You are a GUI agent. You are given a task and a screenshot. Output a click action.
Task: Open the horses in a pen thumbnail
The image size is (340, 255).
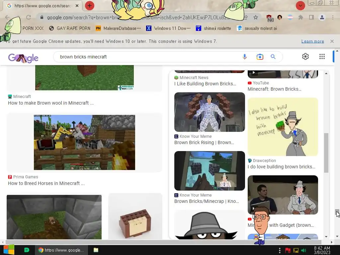(x=84, y=142)
